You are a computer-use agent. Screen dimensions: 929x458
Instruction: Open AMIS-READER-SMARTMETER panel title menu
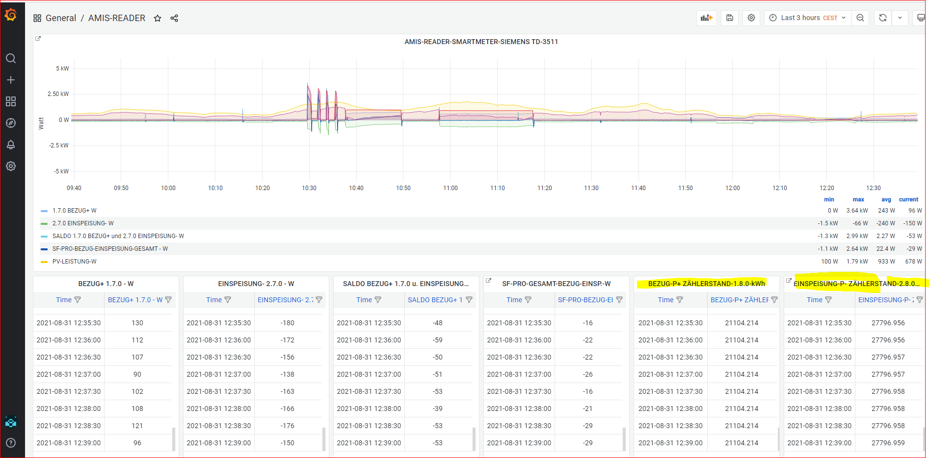pos(481,42)
